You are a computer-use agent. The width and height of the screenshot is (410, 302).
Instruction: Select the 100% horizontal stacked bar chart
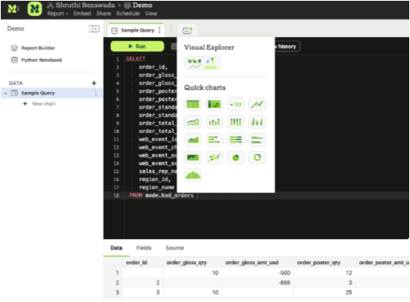coord(235,140)
